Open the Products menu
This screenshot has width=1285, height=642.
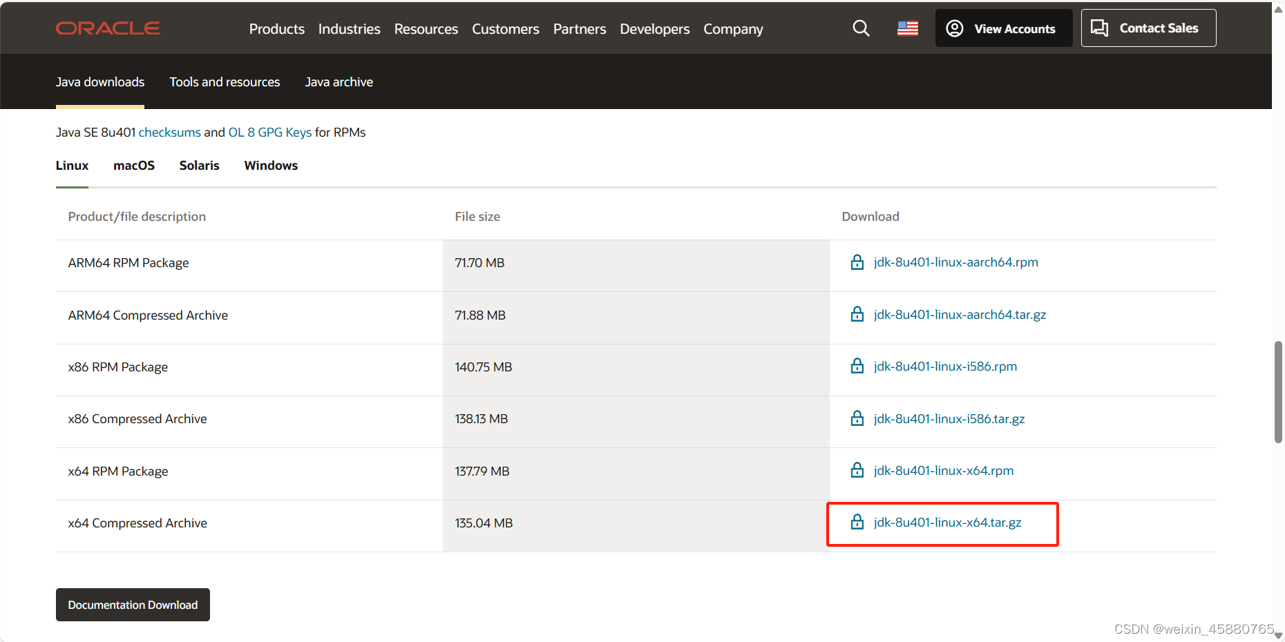click(277, 29)
